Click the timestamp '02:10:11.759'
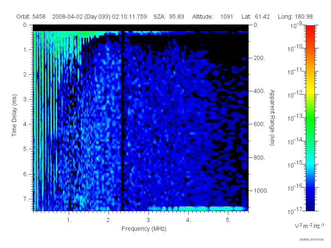The height and width of the screenshot is (248, 331). 130,17
